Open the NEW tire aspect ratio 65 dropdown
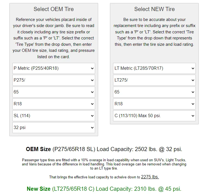This screenshot has width=223, height=196. coord(154,92)
